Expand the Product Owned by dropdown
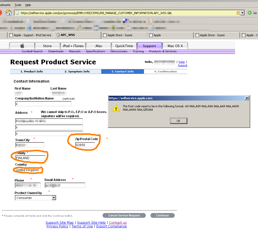The width and height of the screenshot is (258, 231). [54, 198]
